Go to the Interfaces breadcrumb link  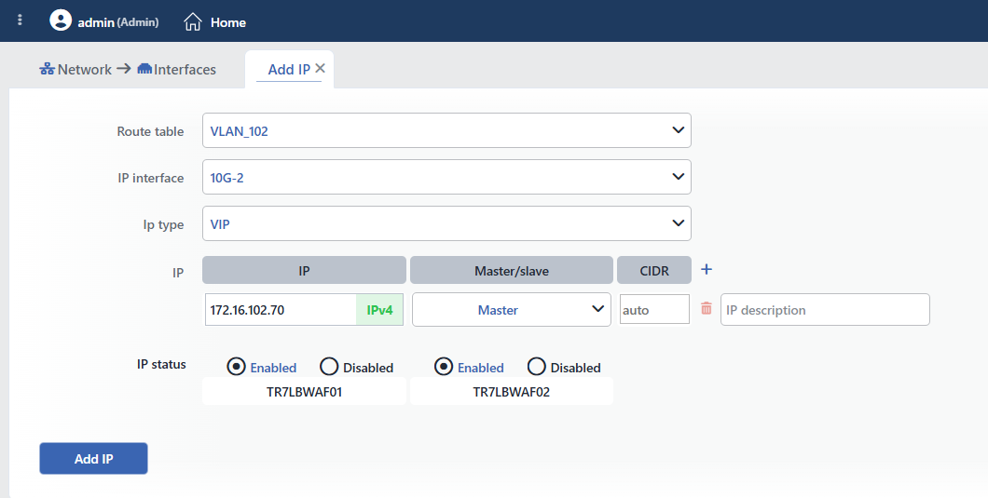point(185,69)
